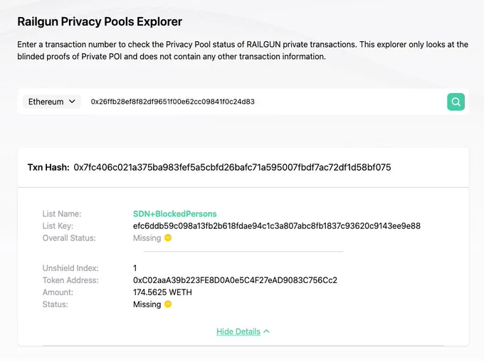
Task: Click the Overall Status Missing text
Action: pyautogui.click(x=147, y=238)
